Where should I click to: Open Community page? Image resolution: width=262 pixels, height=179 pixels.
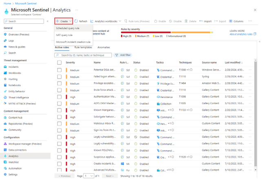(x=15, y=130)
